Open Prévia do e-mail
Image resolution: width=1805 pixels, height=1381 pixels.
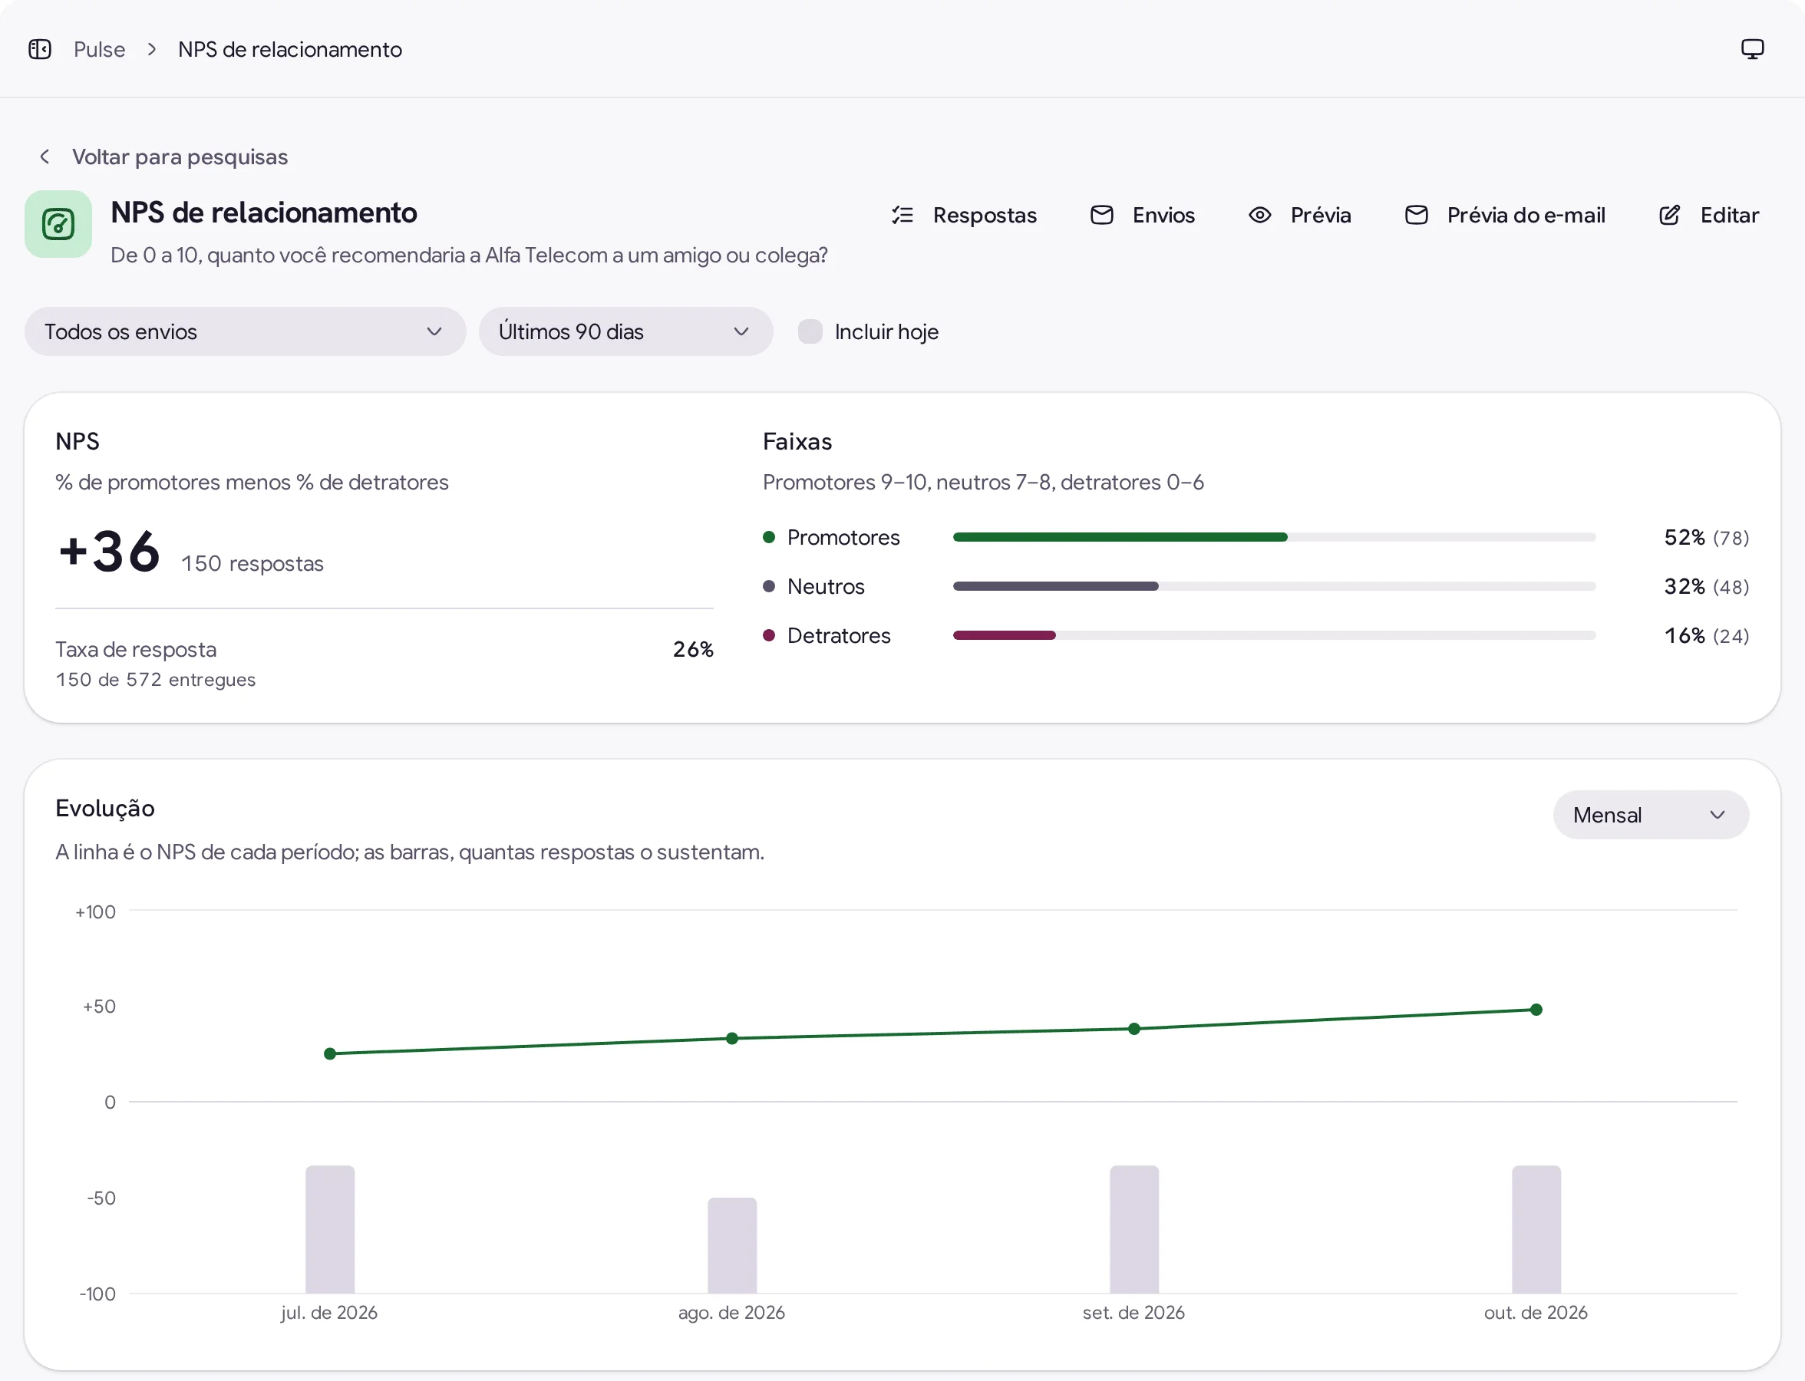pos(1506,216)
